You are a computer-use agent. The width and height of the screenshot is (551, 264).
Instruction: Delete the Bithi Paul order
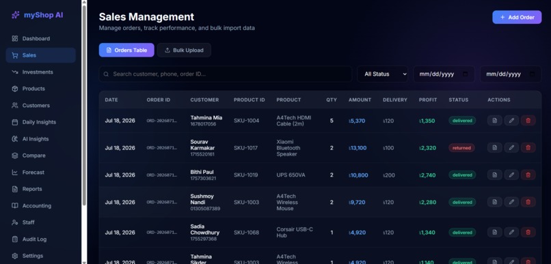coord(528,175)
